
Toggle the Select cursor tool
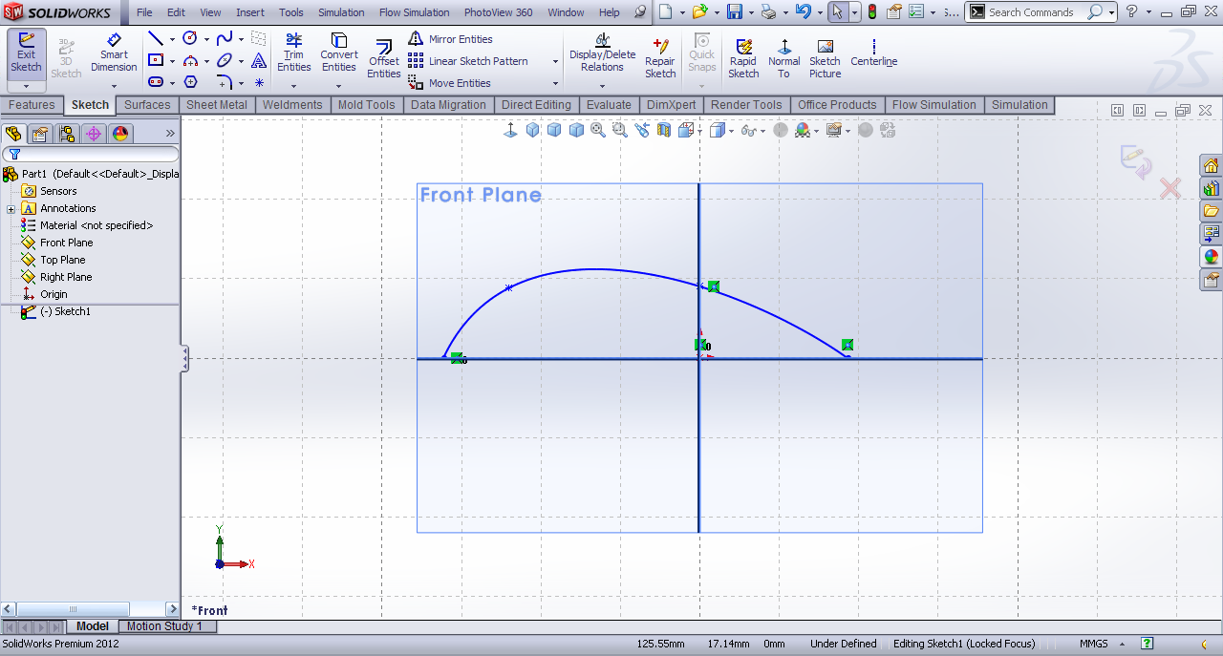coord(836,12)
